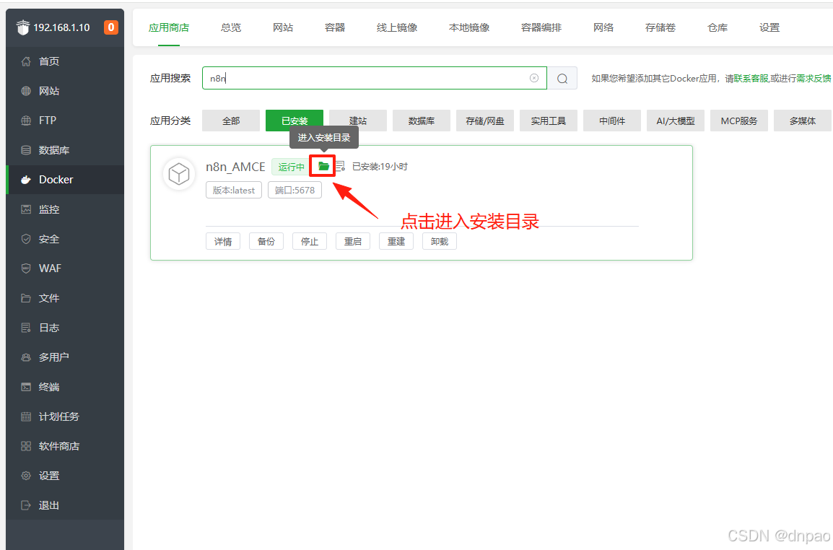This screenshot has height=550, width=833.
Task: Click the 版本:latest tag
Action: [234, 190]
